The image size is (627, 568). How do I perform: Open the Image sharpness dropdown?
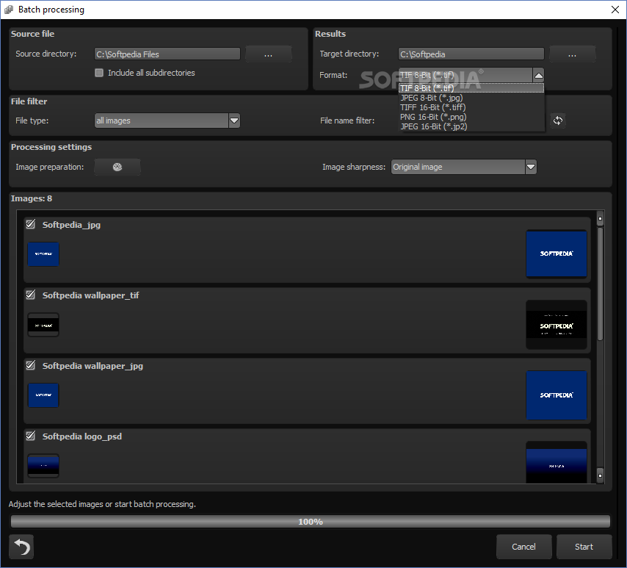click(x=531, y=167)
